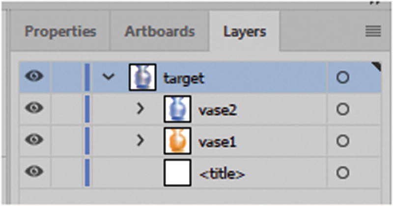Select the vase1 layer name

tap(217, 141)
